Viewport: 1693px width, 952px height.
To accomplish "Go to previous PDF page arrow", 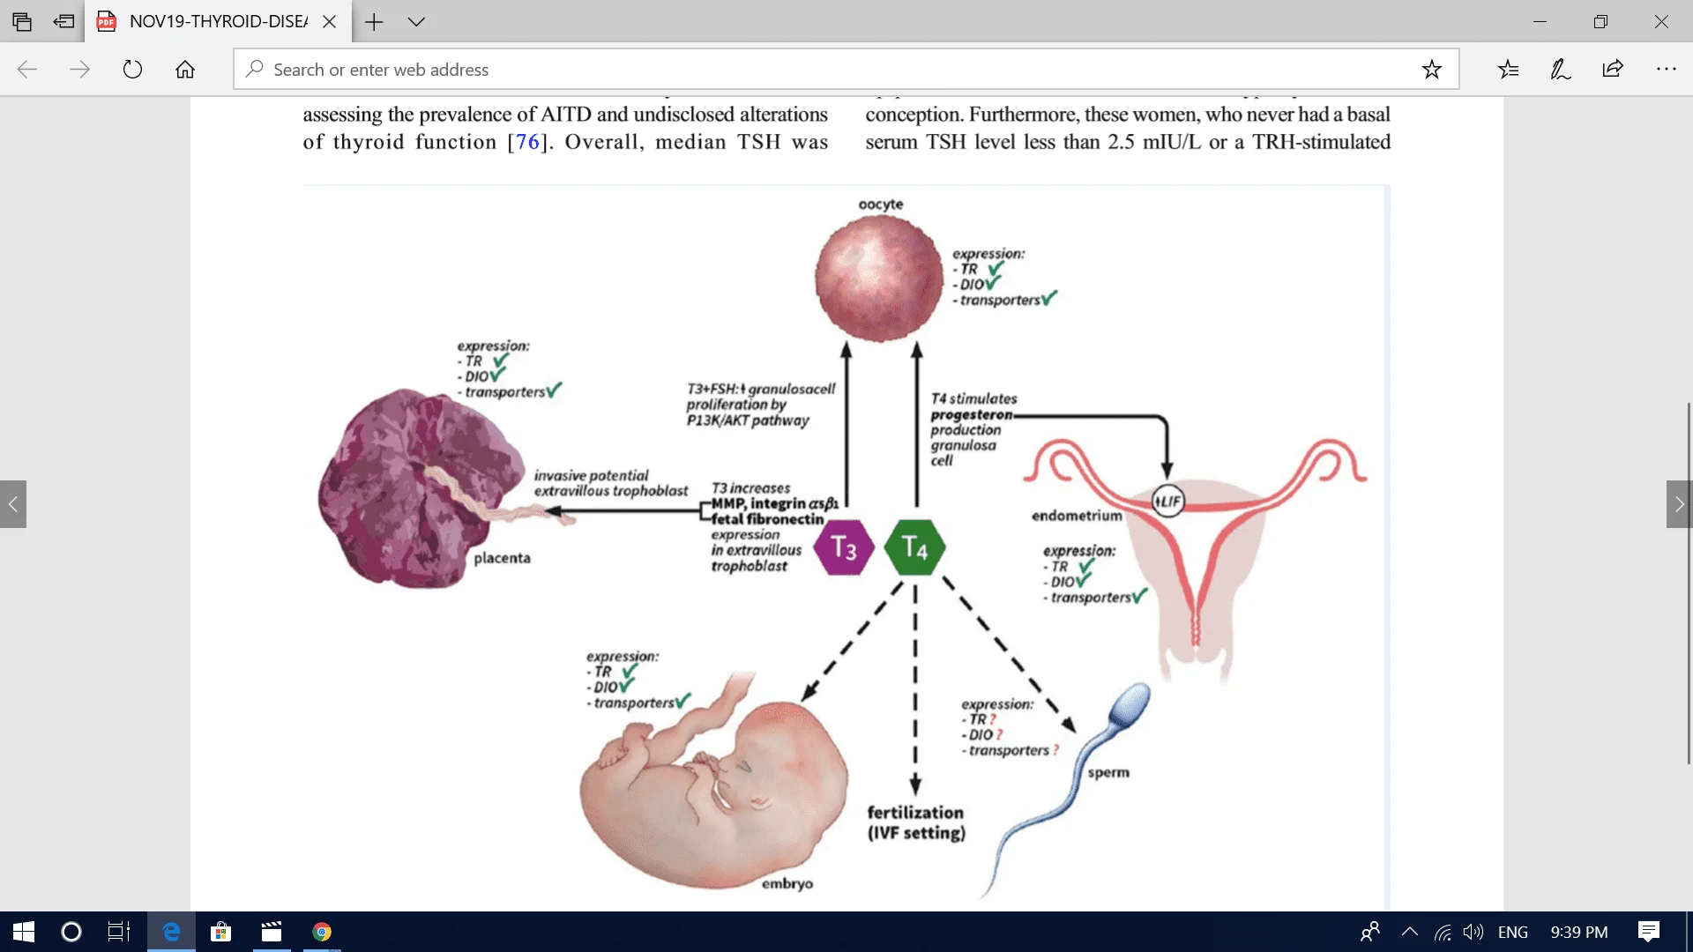I will coord(13,504).
